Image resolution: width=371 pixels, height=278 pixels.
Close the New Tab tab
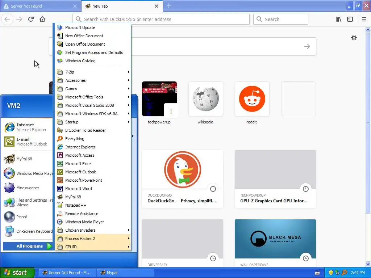point(157,6)
